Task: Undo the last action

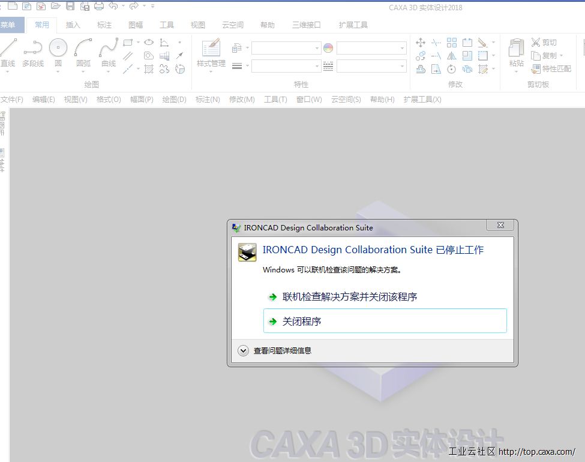Action: click(113, 5)
